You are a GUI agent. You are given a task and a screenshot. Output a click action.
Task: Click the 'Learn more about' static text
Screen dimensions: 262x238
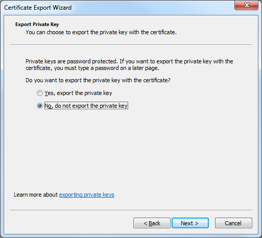[36, 195]
